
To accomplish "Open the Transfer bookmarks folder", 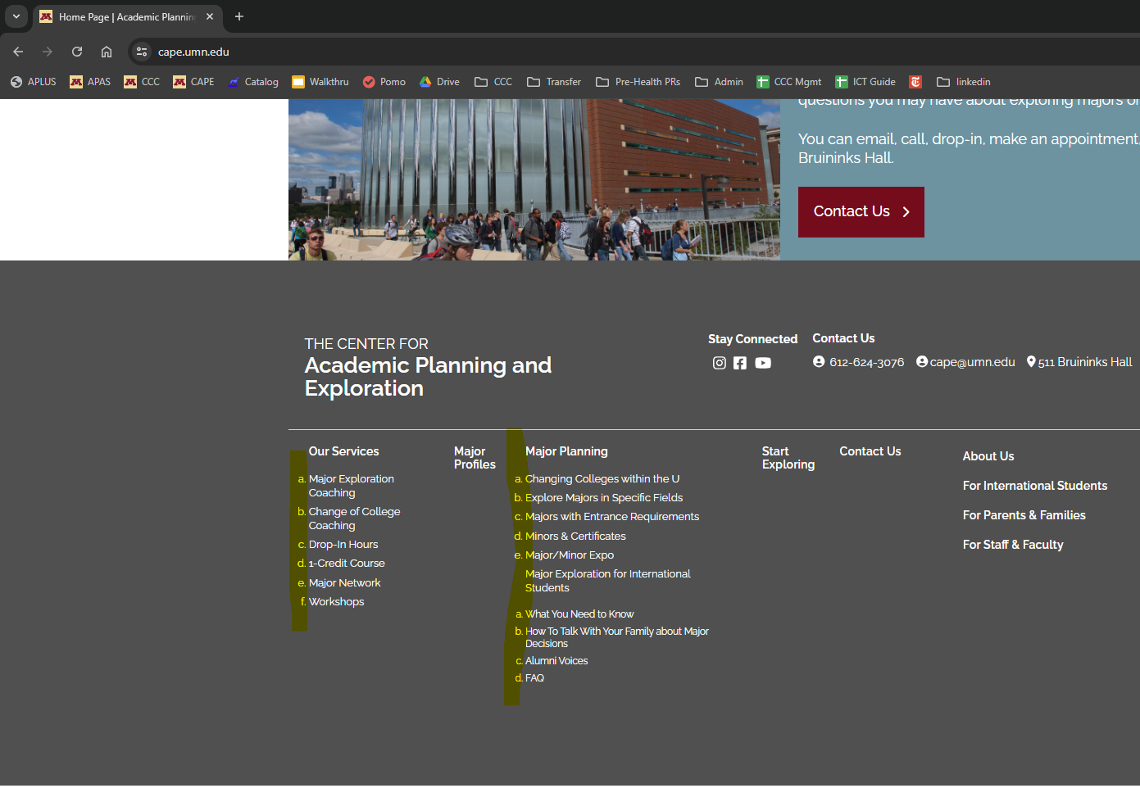I will (554, 82).
